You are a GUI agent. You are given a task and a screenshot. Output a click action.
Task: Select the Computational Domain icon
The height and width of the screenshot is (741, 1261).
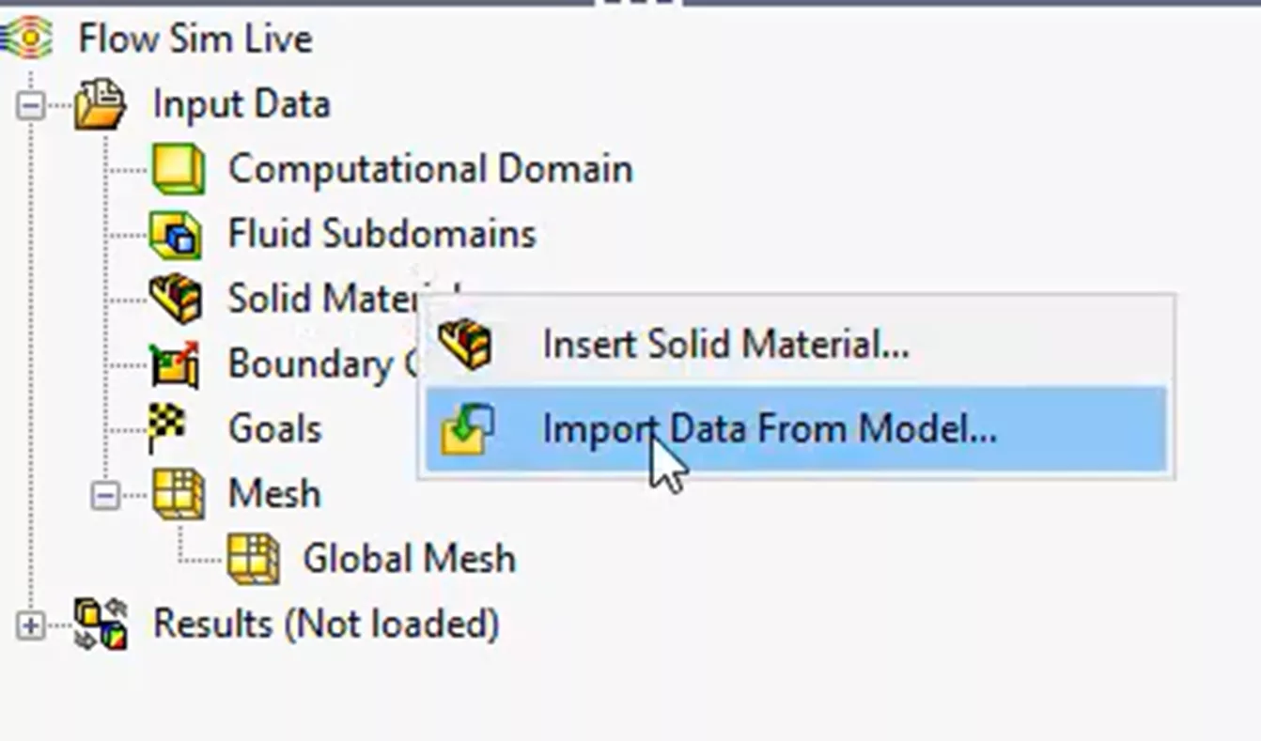(x=179, y=169)
